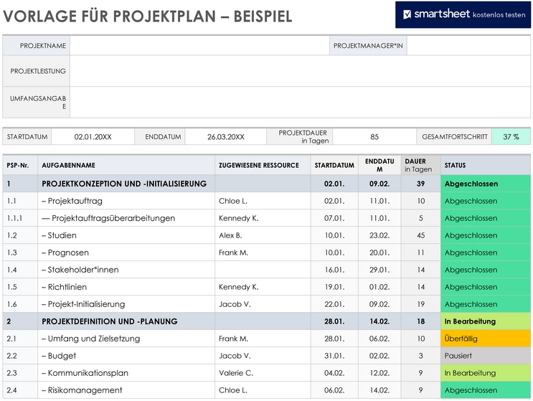Click the empty Projektname input field
Viewport: 533px width, 401px height.
199,45
